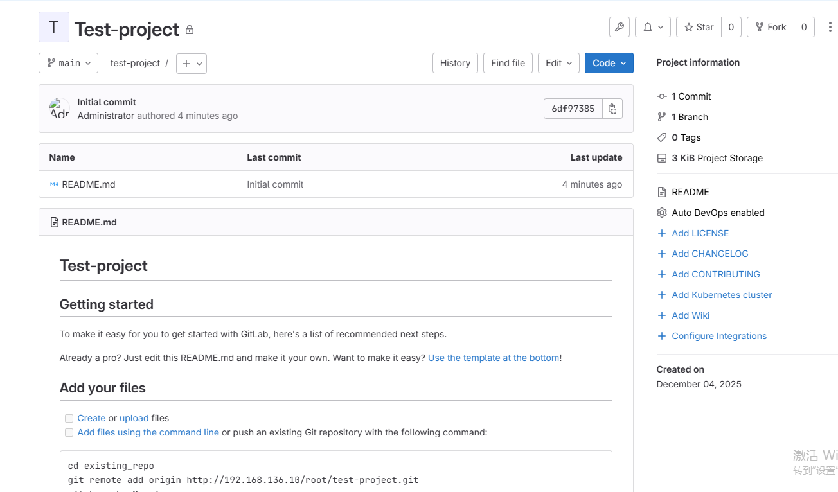Click the test-project breadcrumb path
The image size is (838, 492).
[x=136, y=63]
